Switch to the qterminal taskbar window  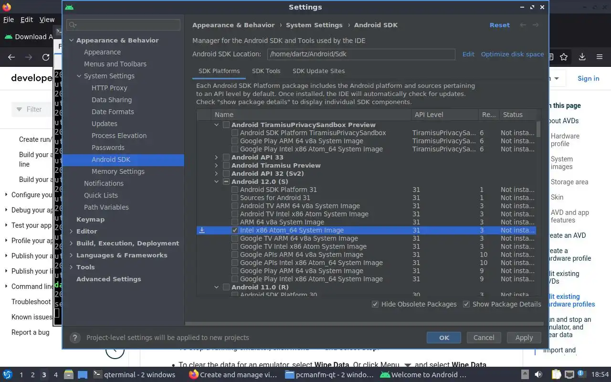coord(134,375)
